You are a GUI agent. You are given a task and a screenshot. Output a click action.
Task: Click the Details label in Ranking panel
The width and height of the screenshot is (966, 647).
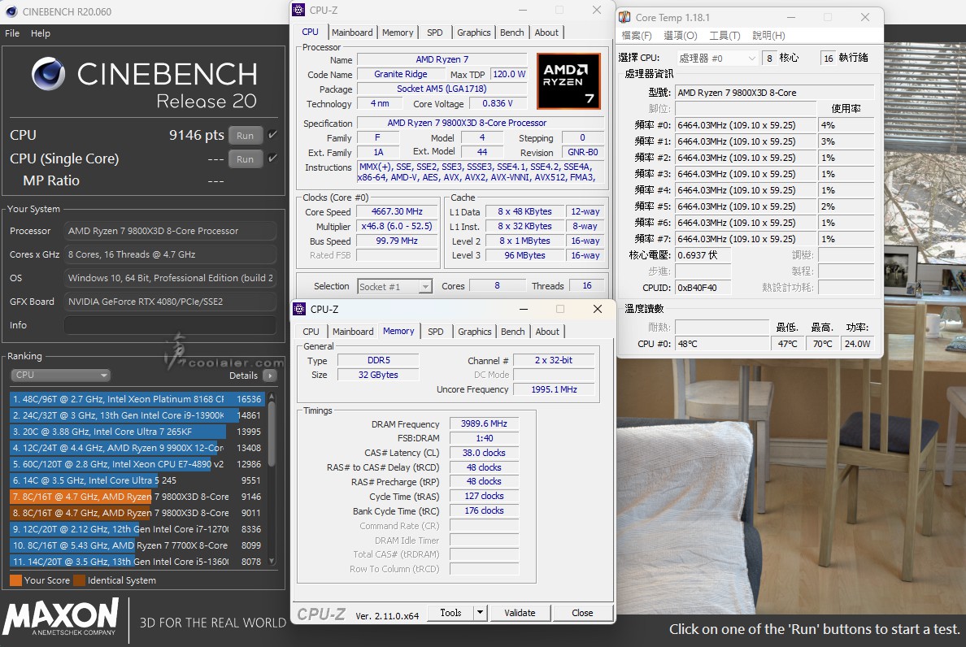tap(243, 376)
